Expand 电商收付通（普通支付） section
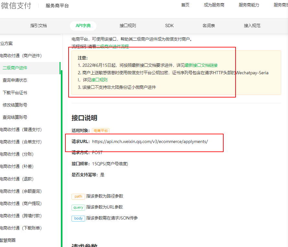Screen dimensions: 288x247 (x=21, y=129)
